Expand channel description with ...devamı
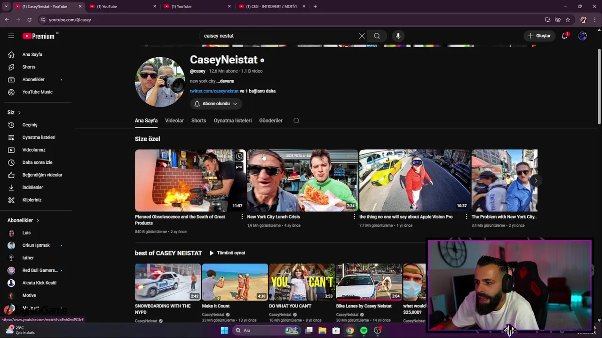The image size is (602, 338). (x=225, y=81)
